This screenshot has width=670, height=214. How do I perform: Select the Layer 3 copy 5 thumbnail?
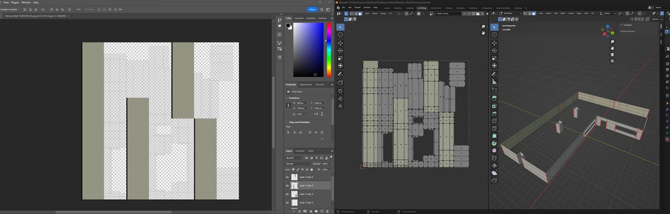(295, 186)
